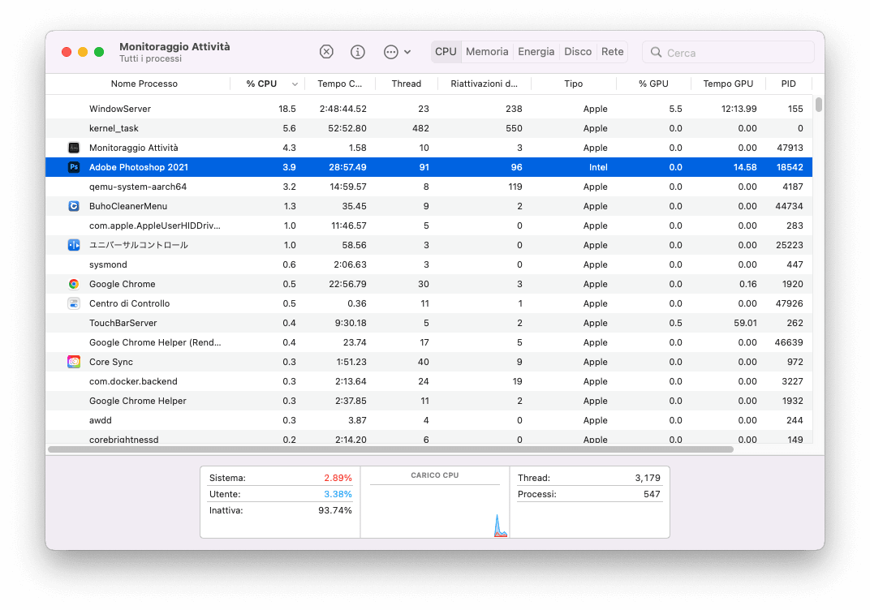Sort by Tempo GPU column header
Viewport: 870px width, 610px height.
pyautogui.click(x=728, y=84)
